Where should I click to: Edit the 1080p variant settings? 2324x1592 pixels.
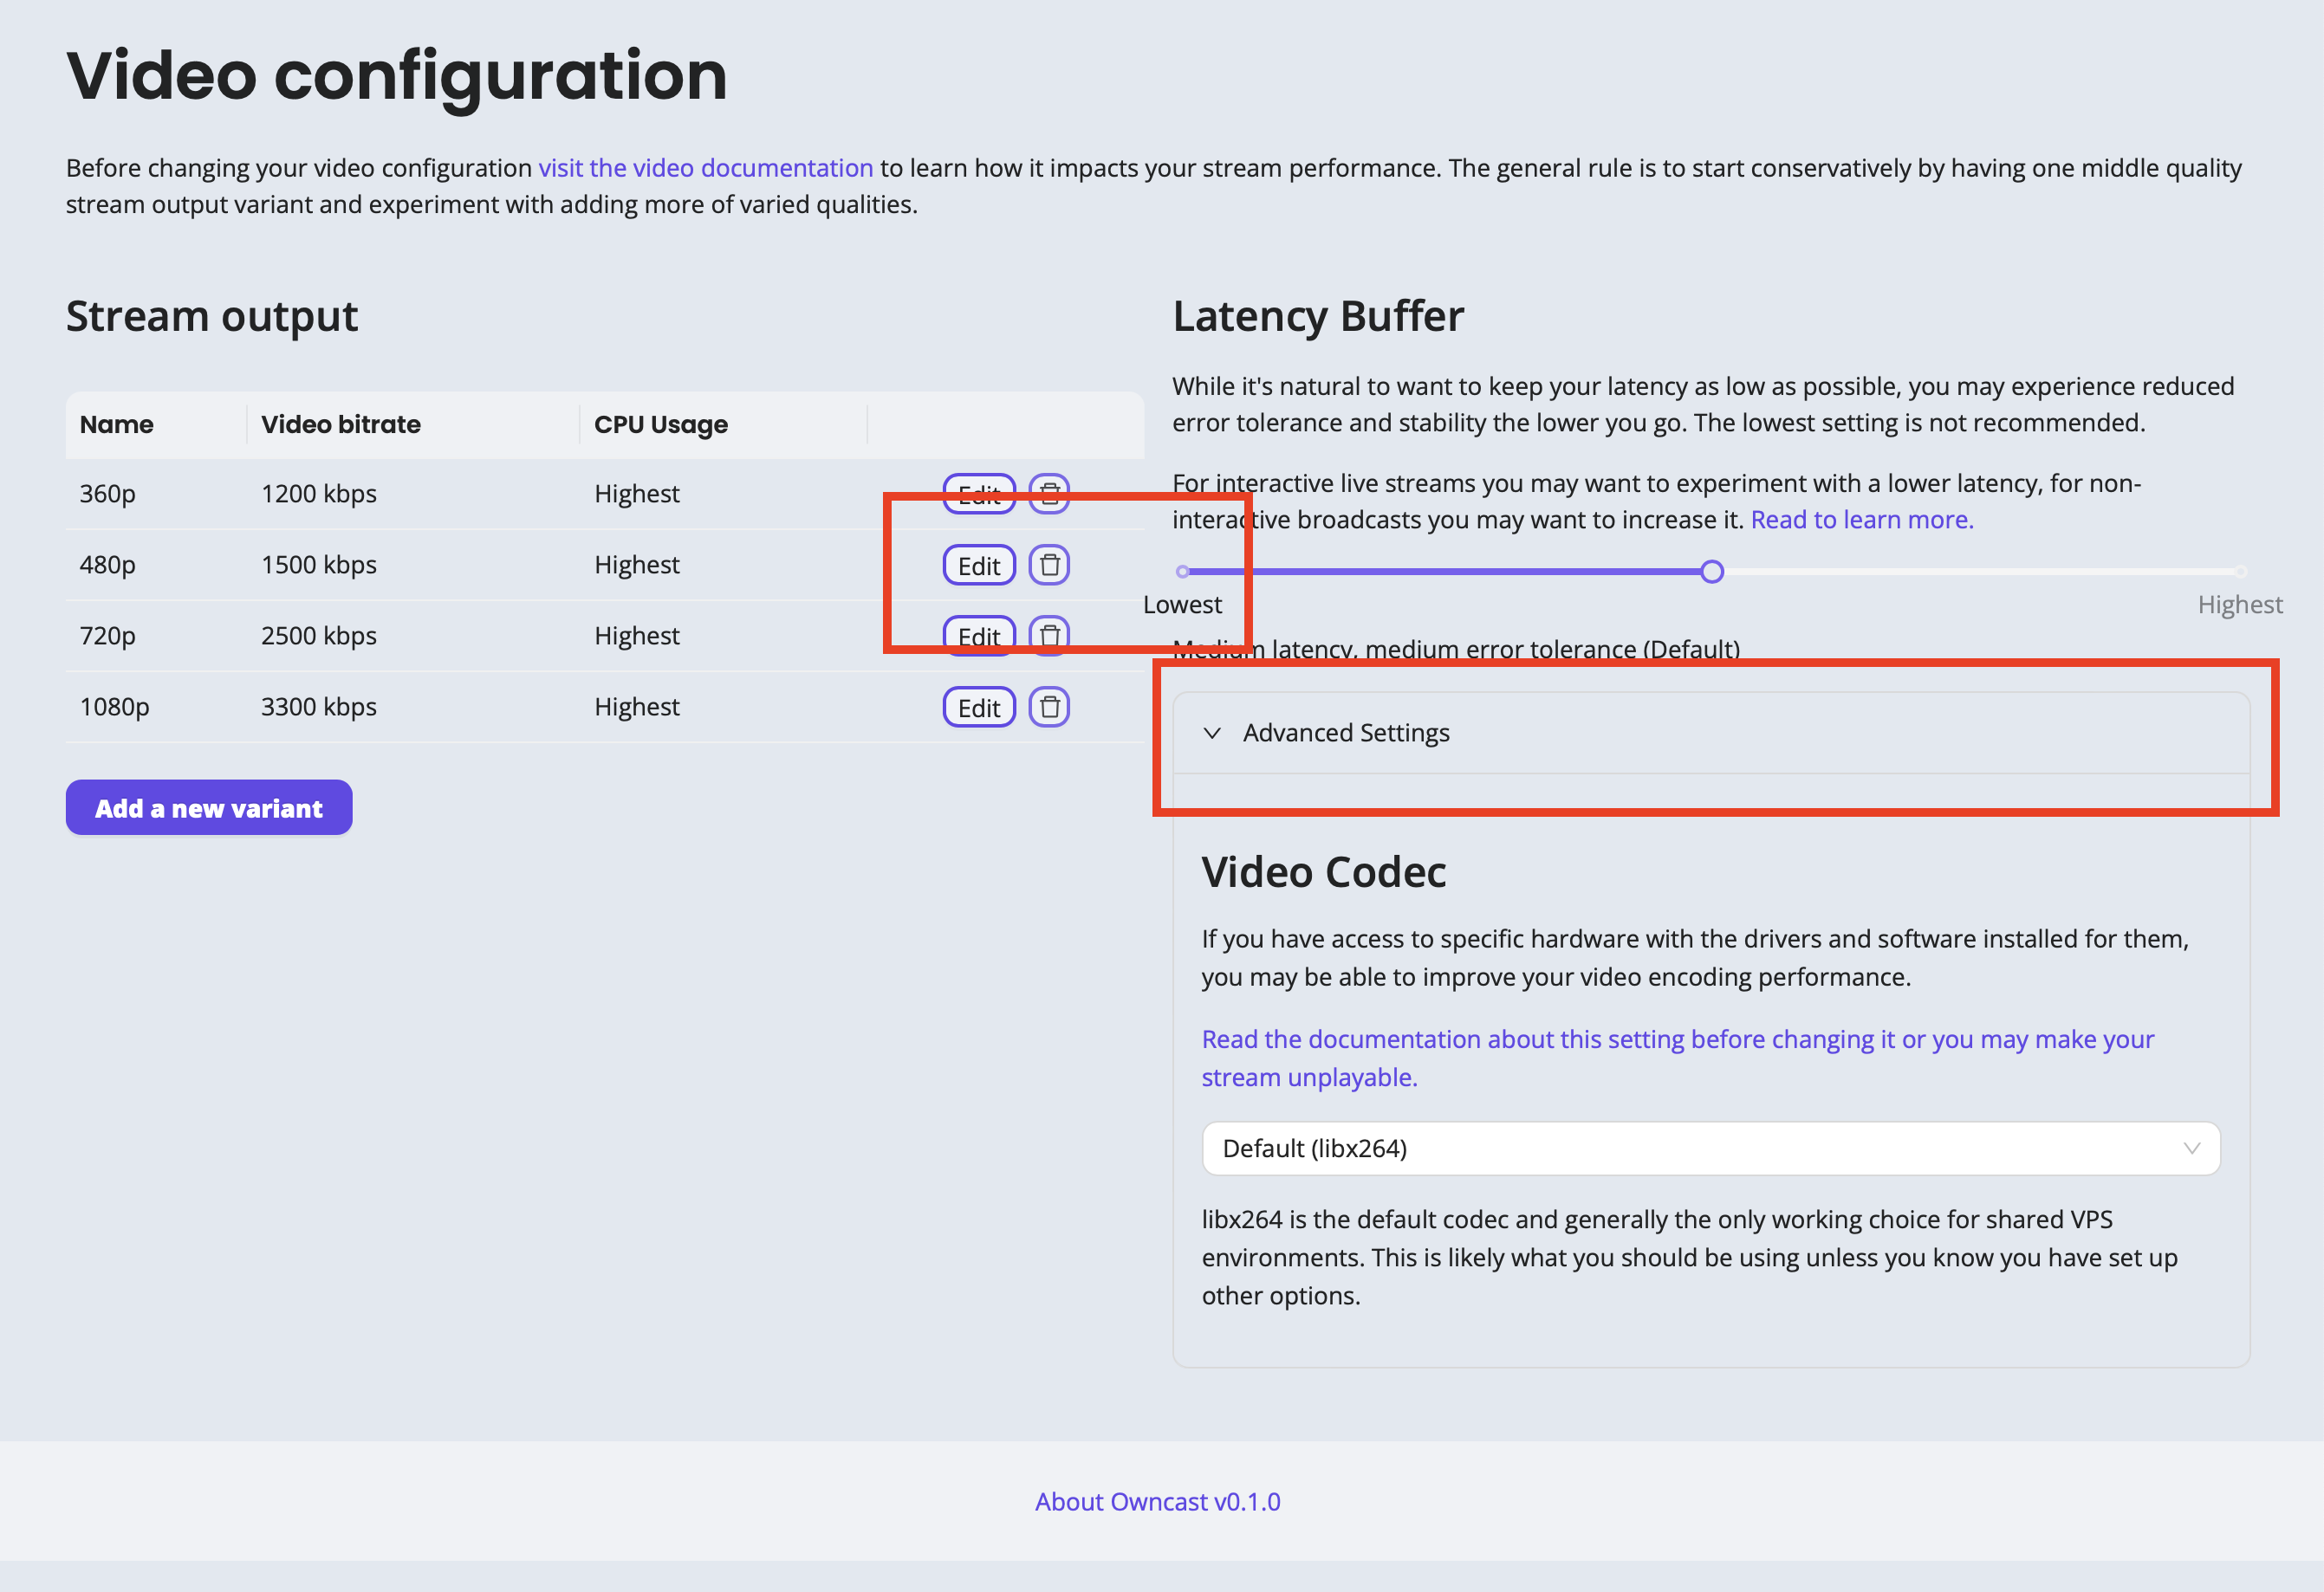tap(978, 707)
